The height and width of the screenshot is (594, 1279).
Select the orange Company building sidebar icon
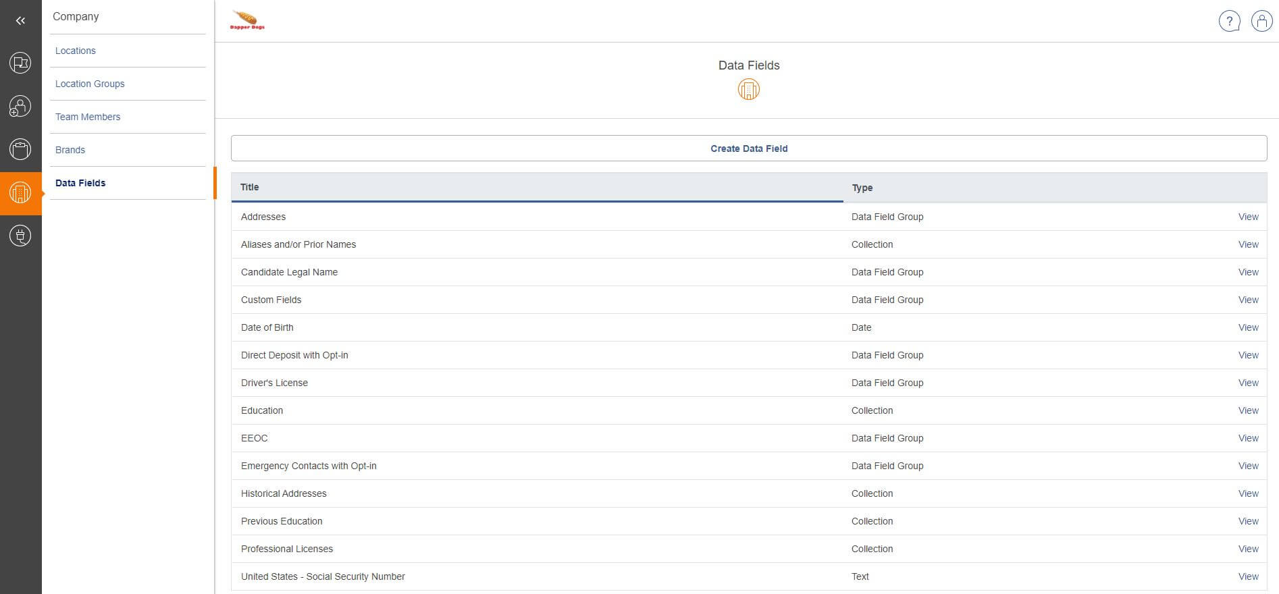tap(20, 193)
